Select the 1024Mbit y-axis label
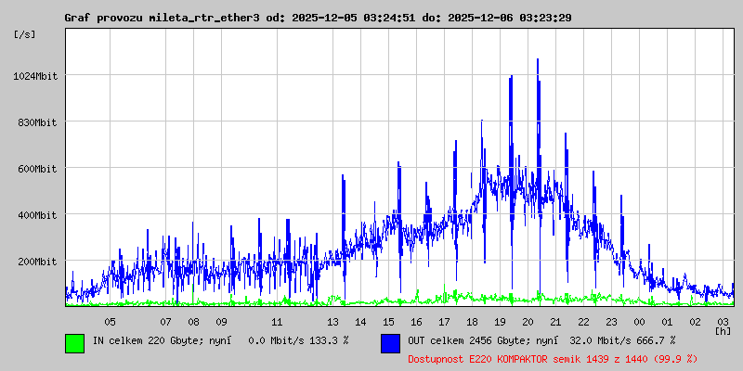 click(36, 76)
